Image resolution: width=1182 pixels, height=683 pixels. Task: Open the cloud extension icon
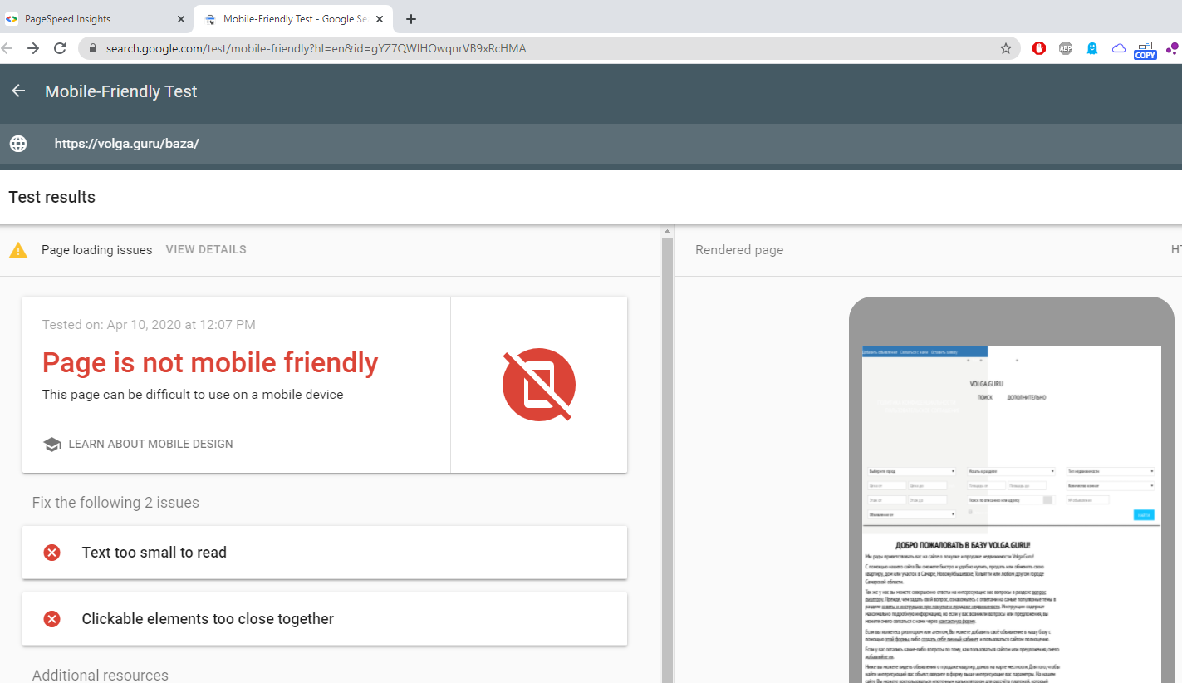(1119, 48)
